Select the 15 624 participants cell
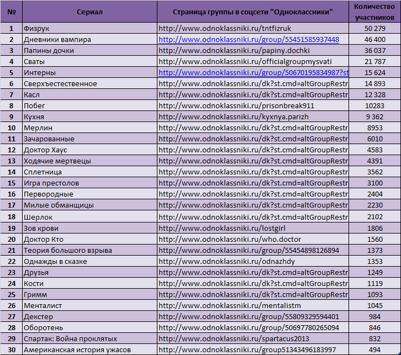This screenshot has width=401, height=355. [x=375, y=73]
